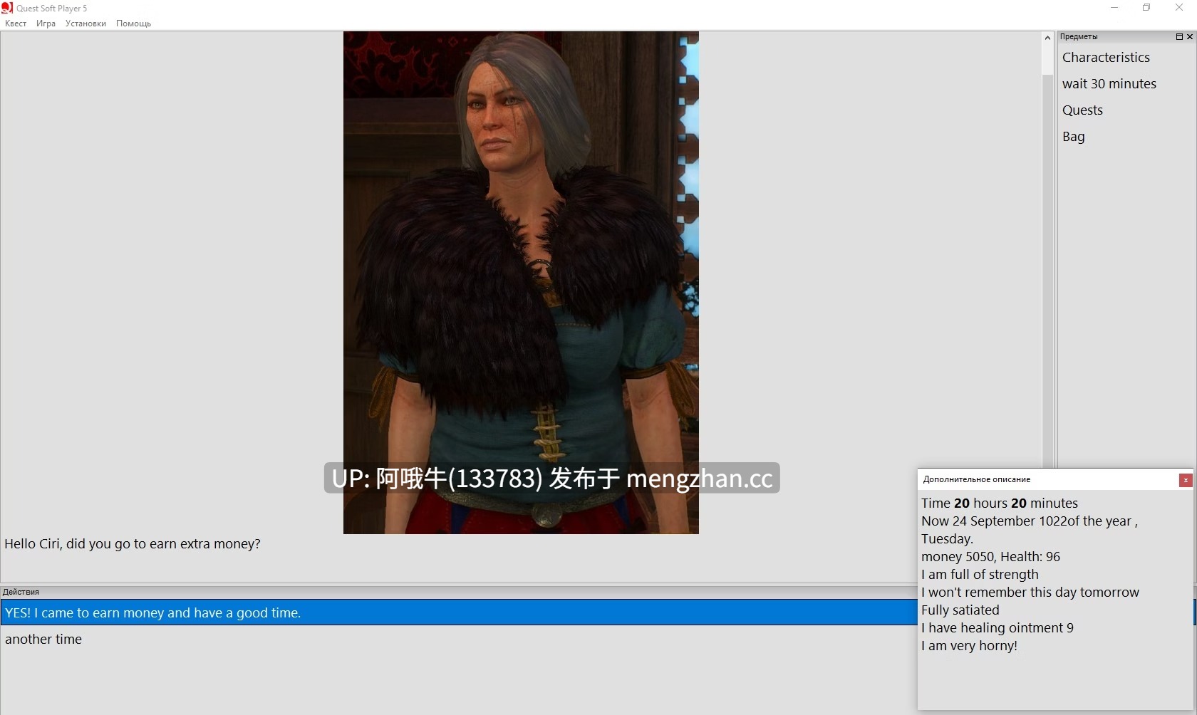This screenshot has width=1197, height=715.
Task: Click the Quest Soft Player app icon
Action: click(x=7, y=8)
